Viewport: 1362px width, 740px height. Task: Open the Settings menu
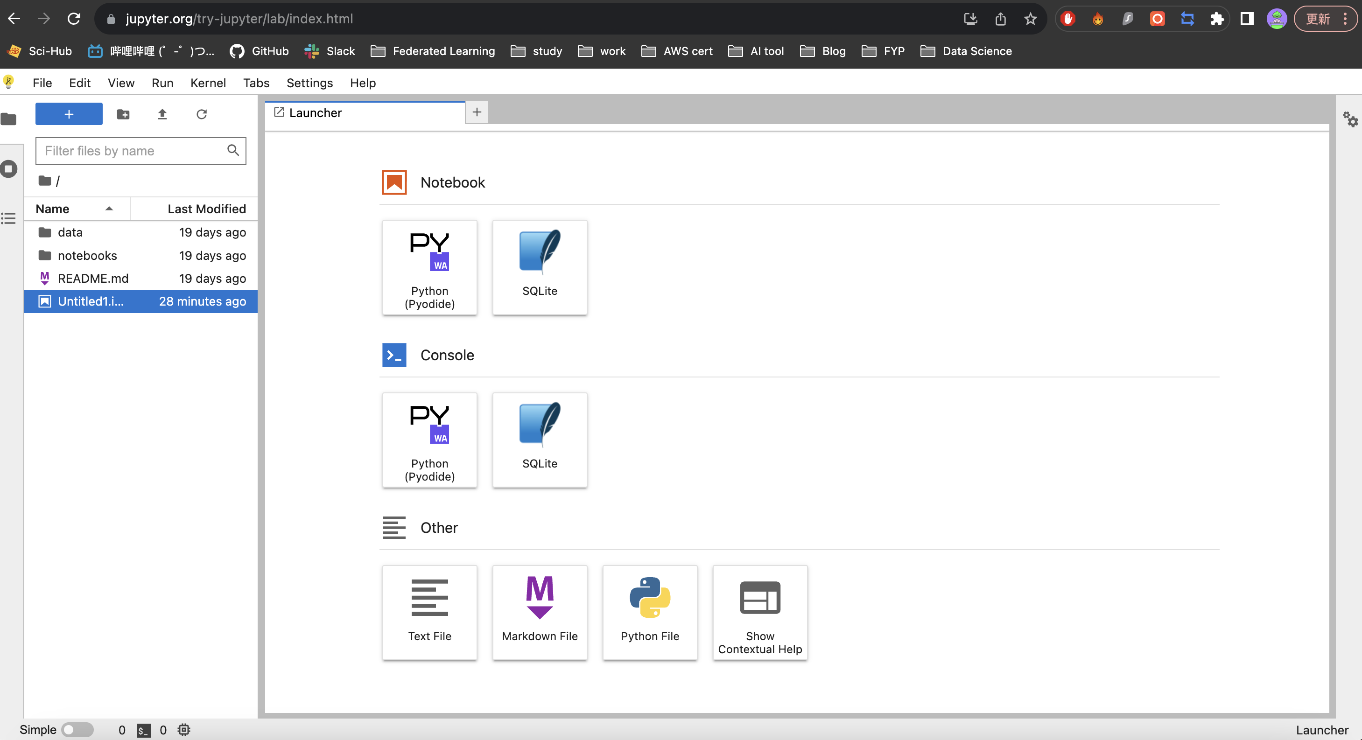[309, 83]
